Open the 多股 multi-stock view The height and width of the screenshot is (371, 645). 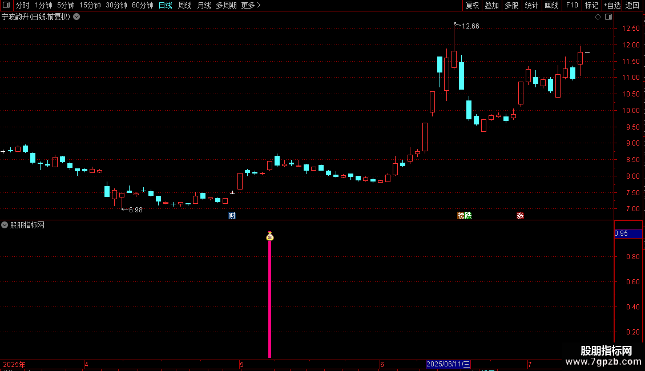[511, 5]
